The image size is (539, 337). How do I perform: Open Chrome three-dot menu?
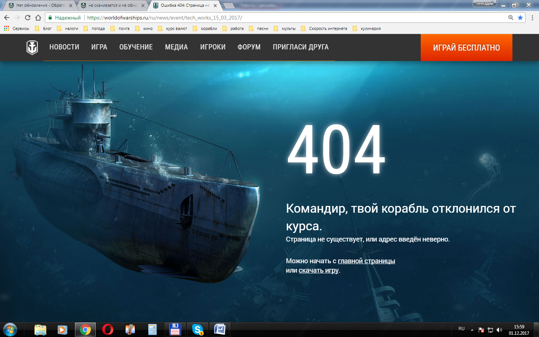coord(532,18)
